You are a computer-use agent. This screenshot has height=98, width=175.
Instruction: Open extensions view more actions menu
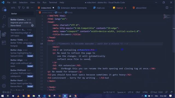click(32, 8)
